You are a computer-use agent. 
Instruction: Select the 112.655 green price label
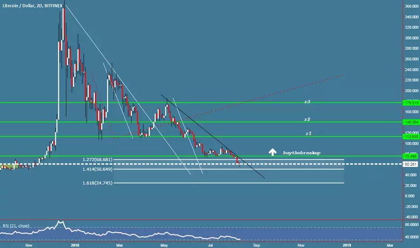pos(411,137)
